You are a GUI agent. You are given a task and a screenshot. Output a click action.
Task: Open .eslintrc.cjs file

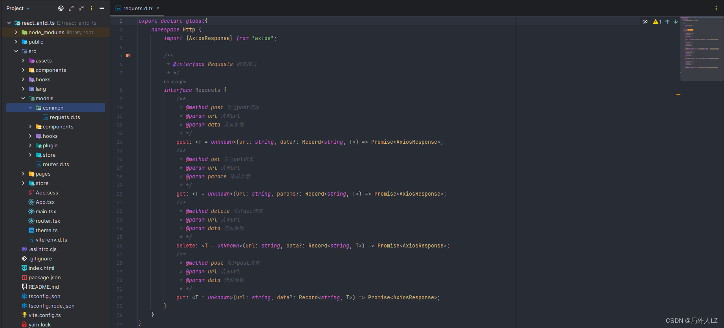coord(42,249)
